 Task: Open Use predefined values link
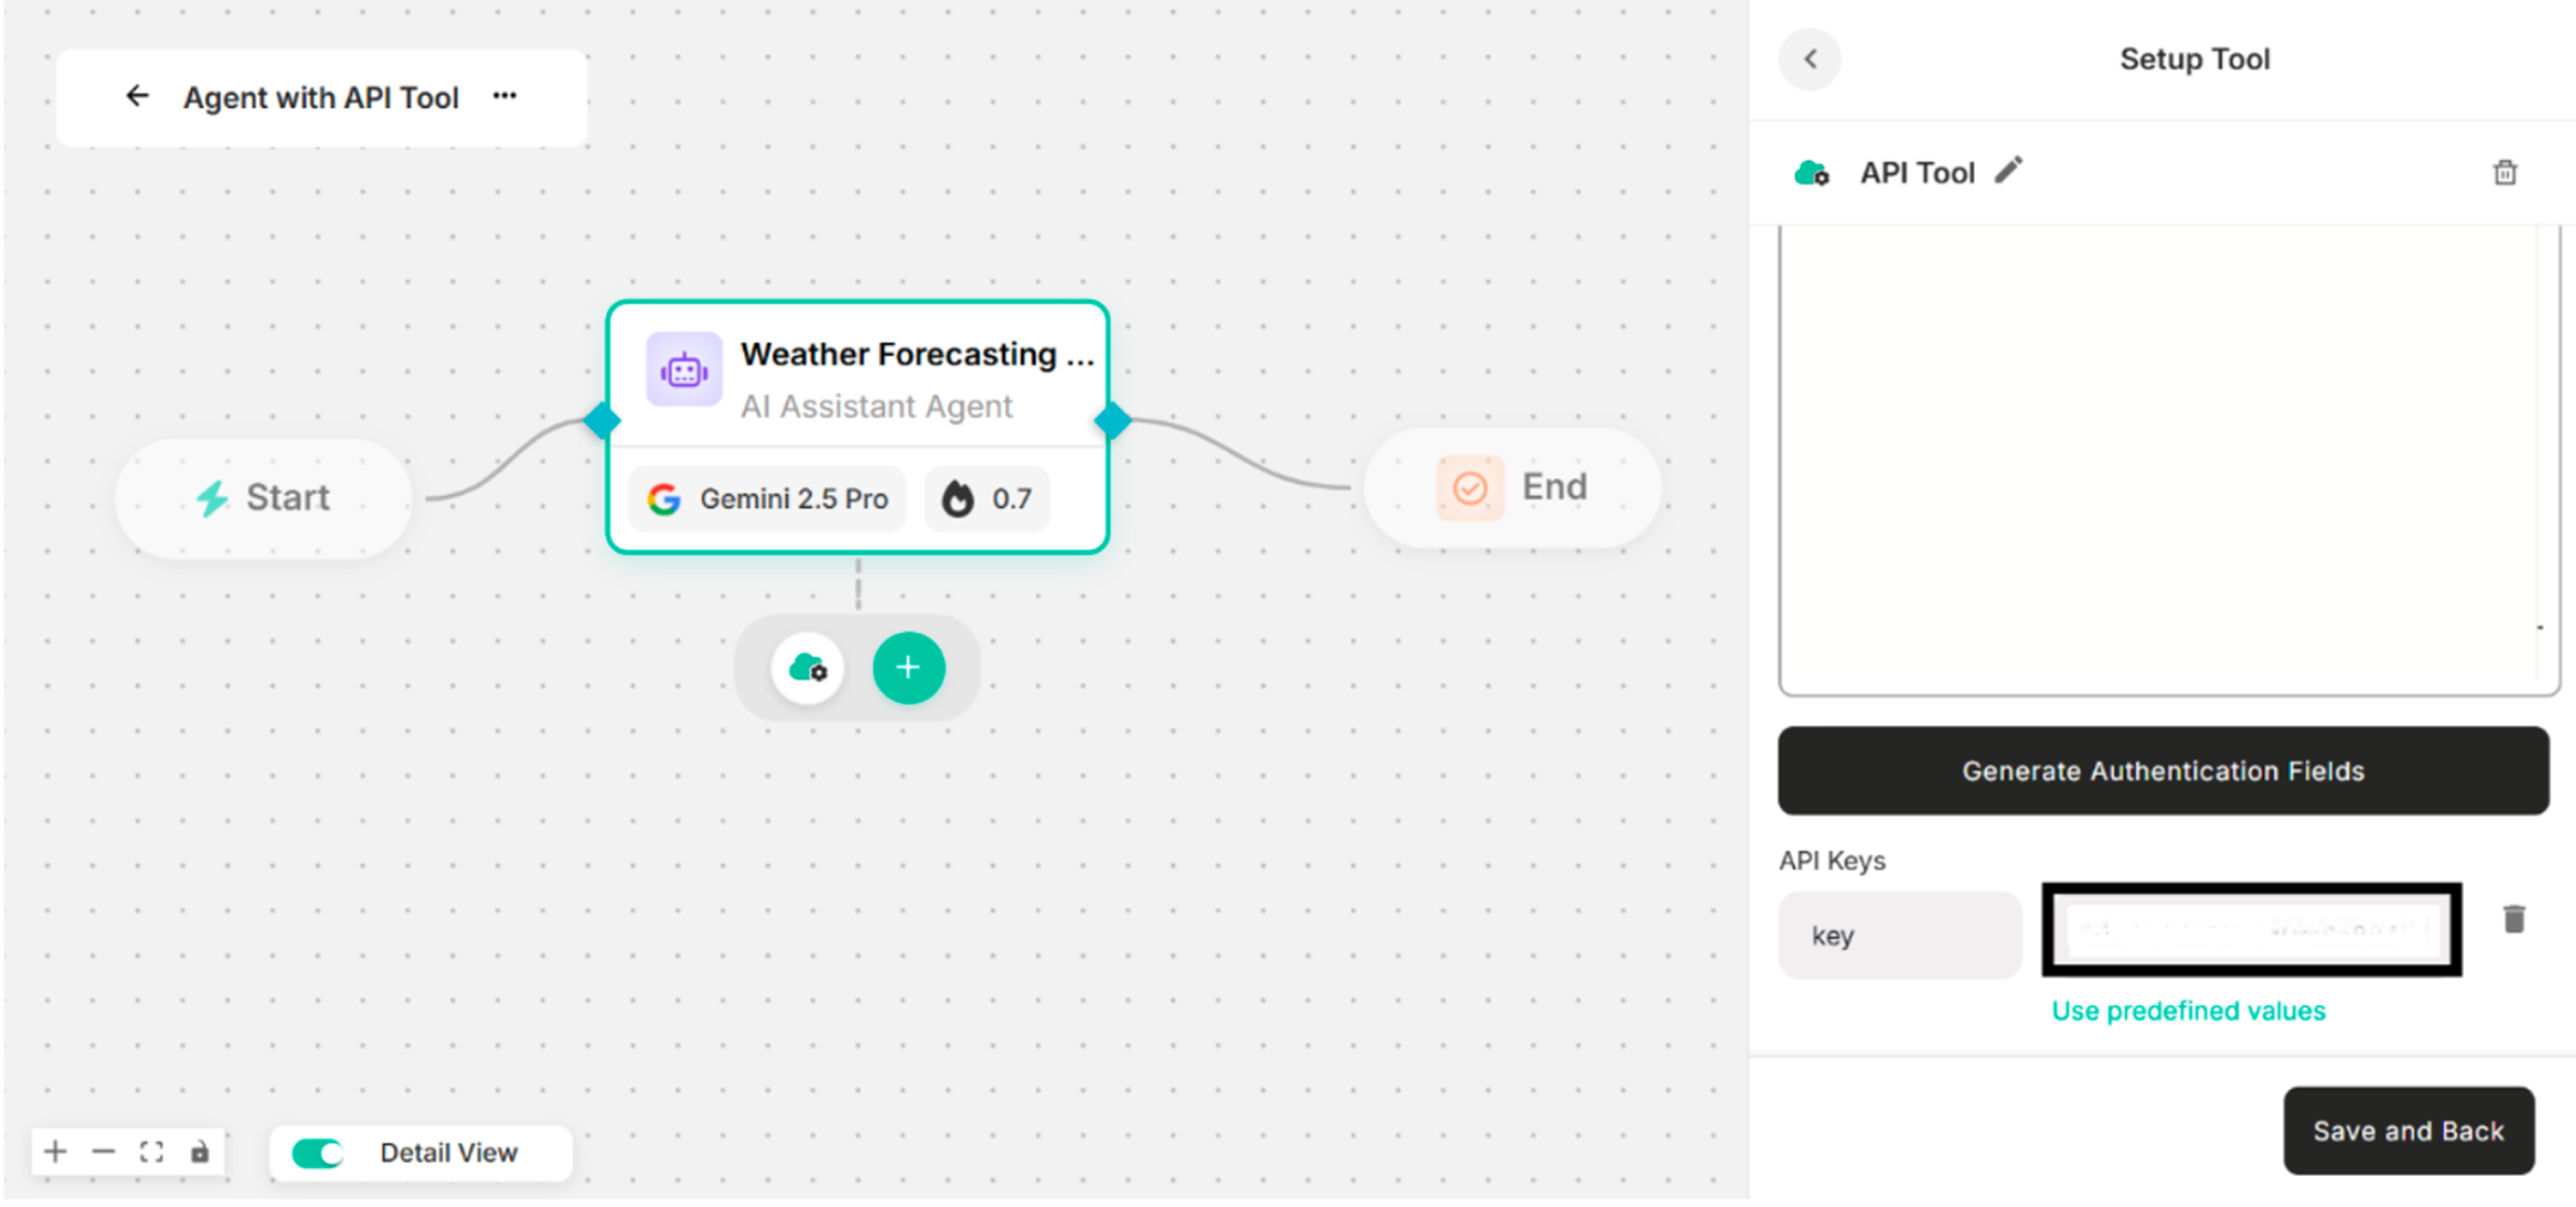coord(2188,1010)
